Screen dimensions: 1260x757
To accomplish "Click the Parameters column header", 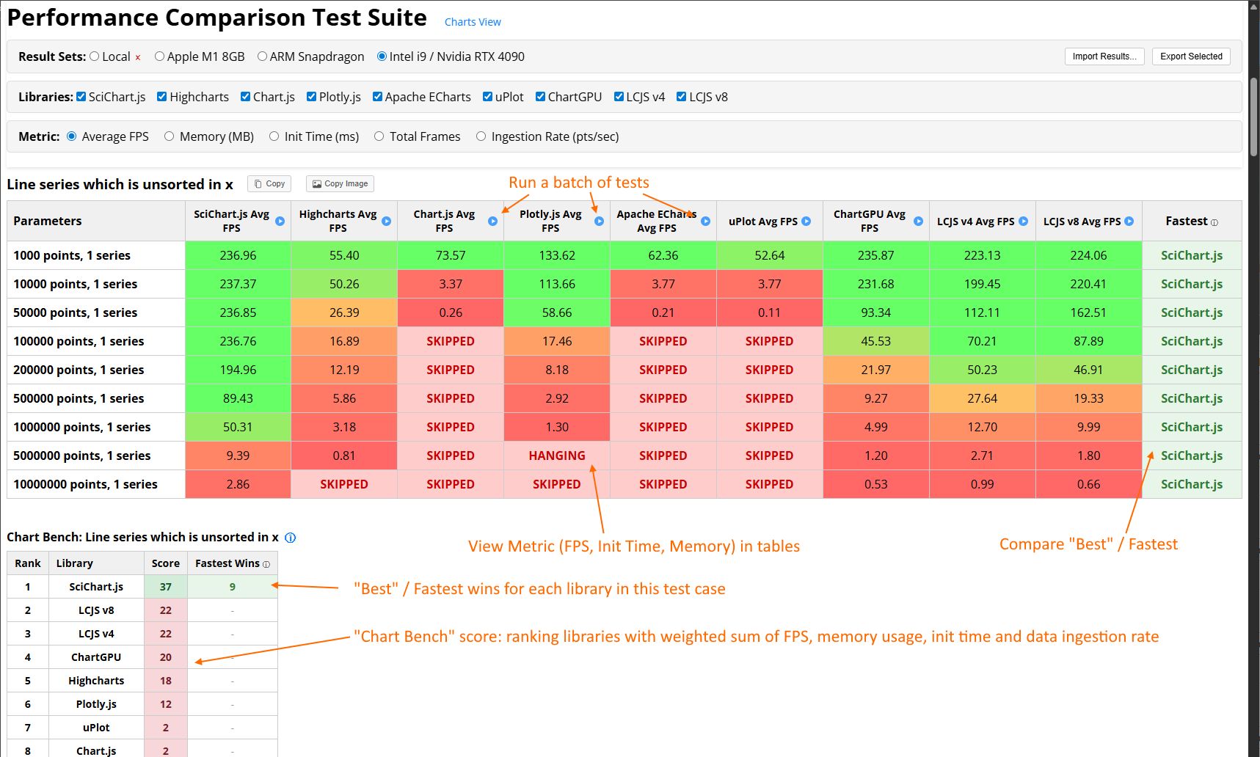I will pyautogui.click(x=96, y=221).
